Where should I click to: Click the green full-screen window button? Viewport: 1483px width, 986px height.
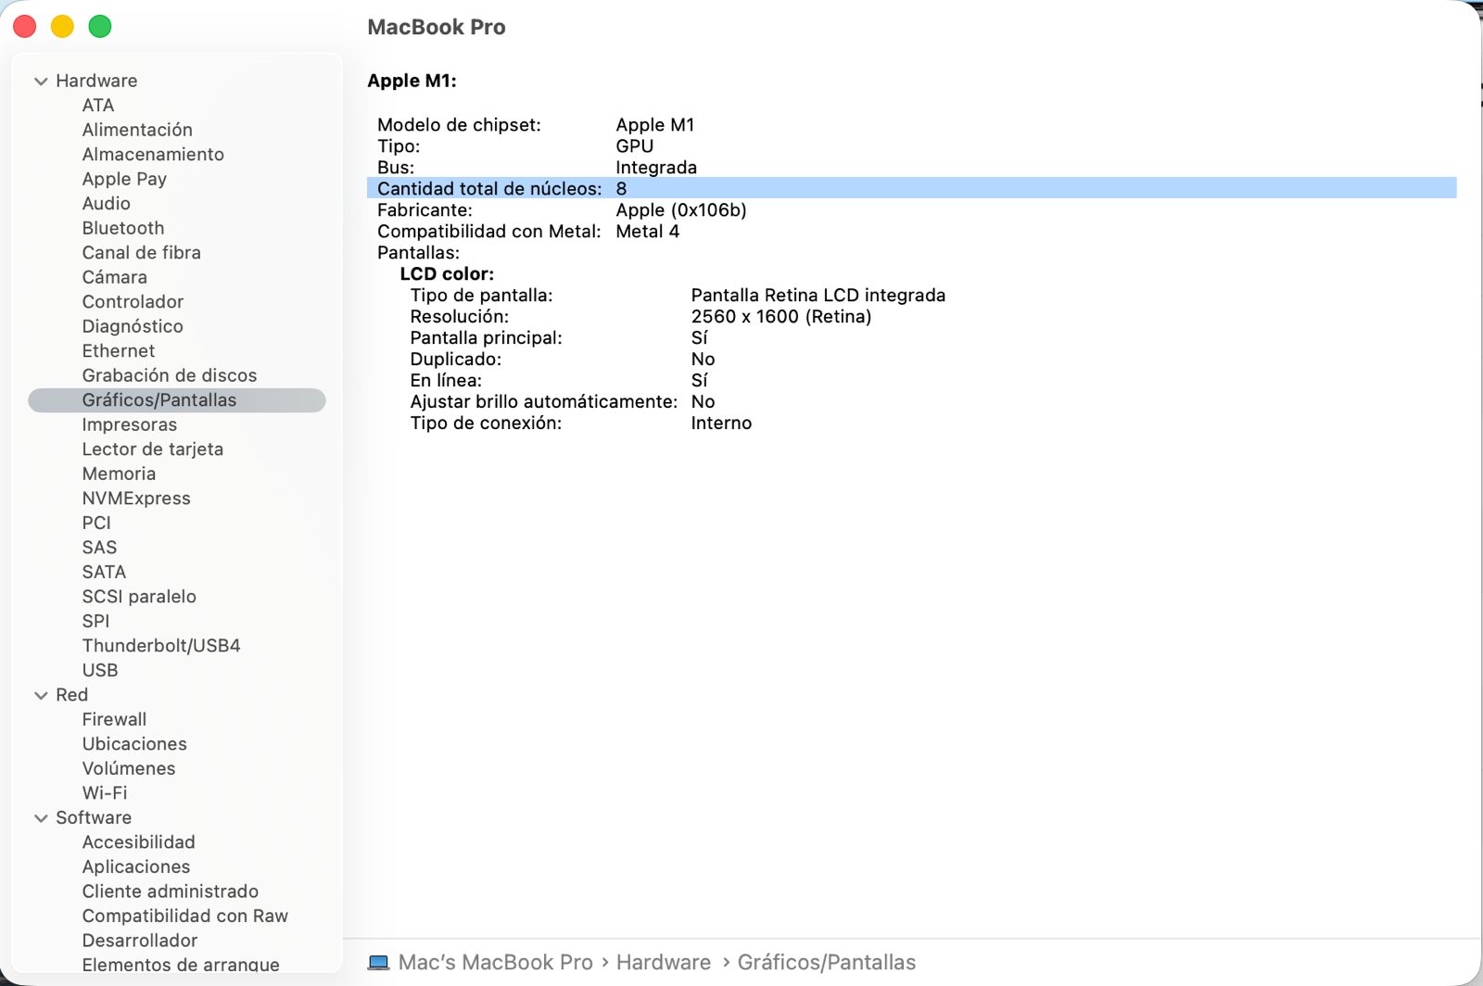[100, 27]
